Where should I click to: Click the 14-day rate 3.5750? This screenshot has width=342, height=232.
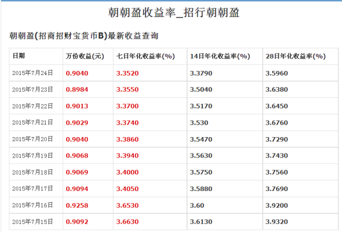tap(201, 172)
